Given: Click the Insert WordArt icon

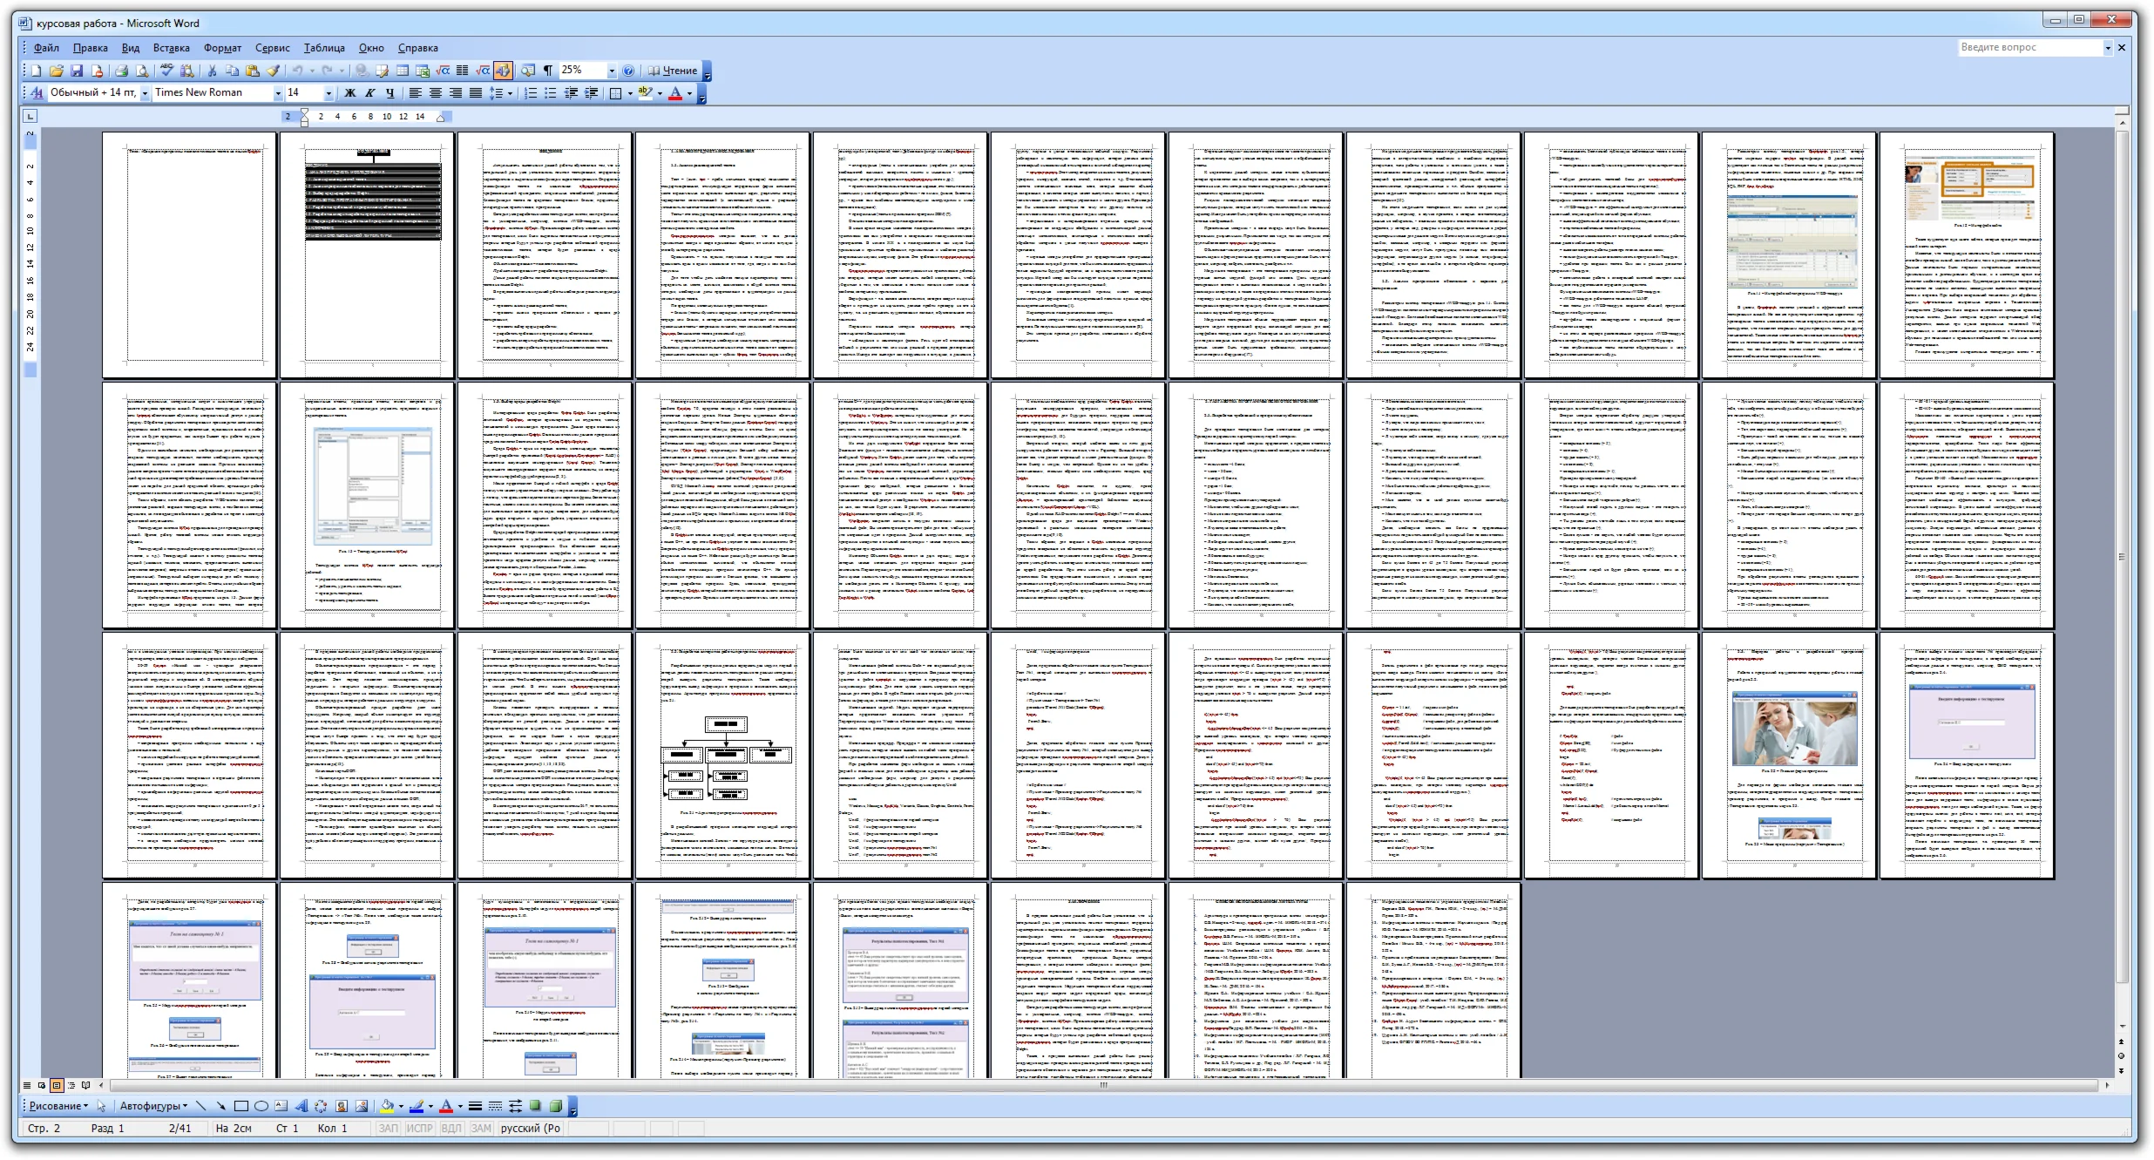Looking at the screenshot, I should click(x=301, y=1106).
